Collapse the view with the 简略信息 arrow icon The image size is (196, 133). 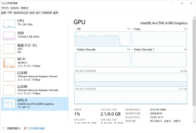click(x=4, y=128)
